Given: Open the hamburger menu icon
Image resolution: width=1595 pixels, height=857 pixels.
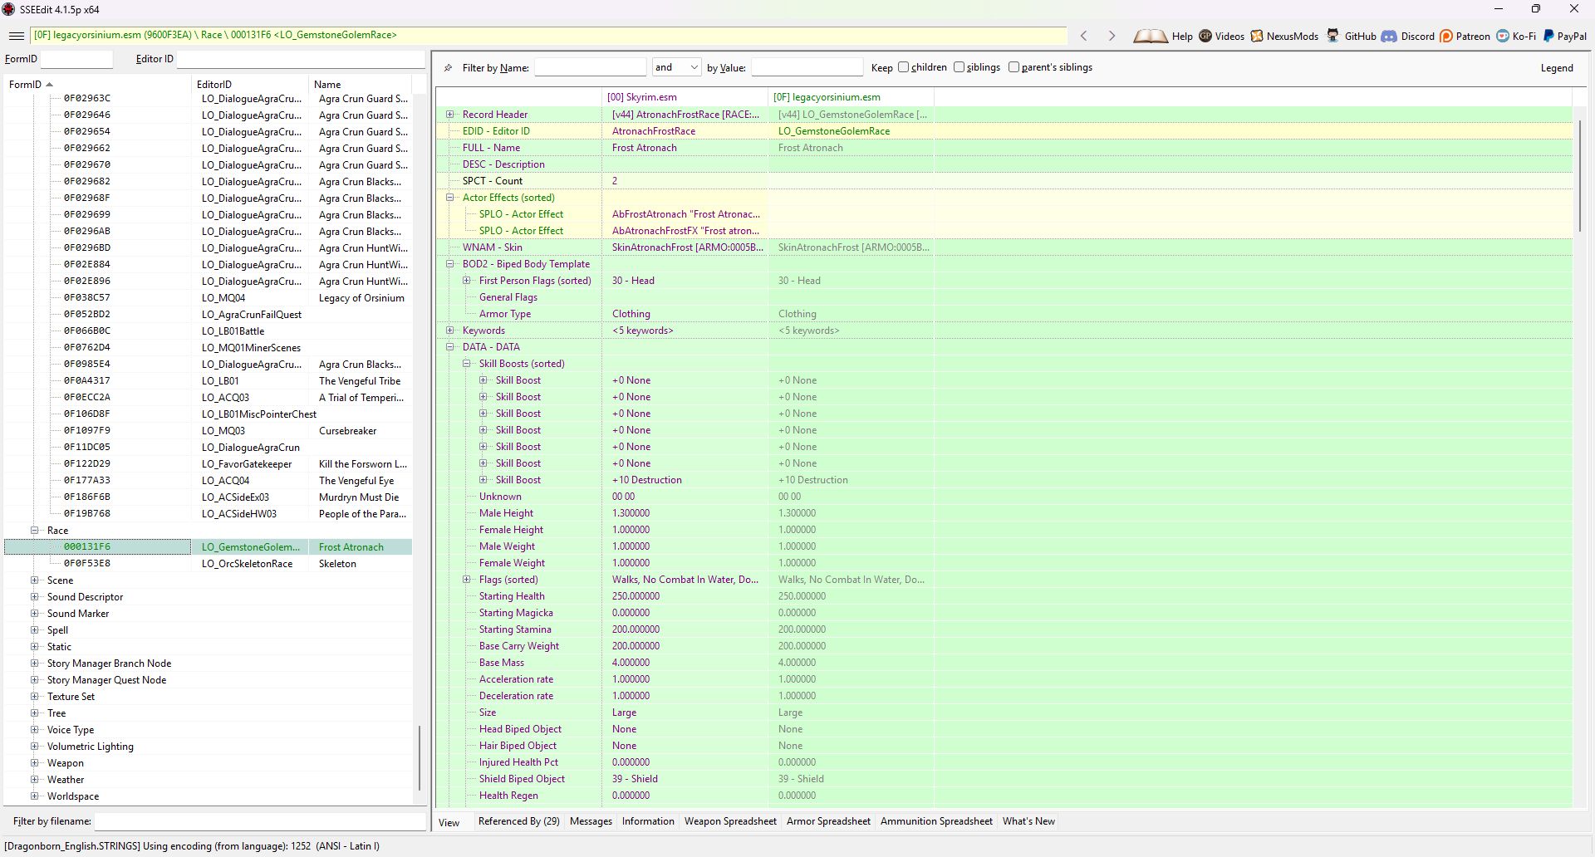Looking at the screenshot, I should tap(17, 36).
